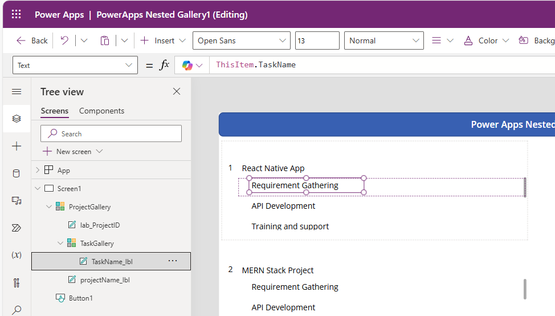Click the first TaskGallery vertical scrollbar
Viewport: 555px width, 316px height.
click(x=525, y=187)
